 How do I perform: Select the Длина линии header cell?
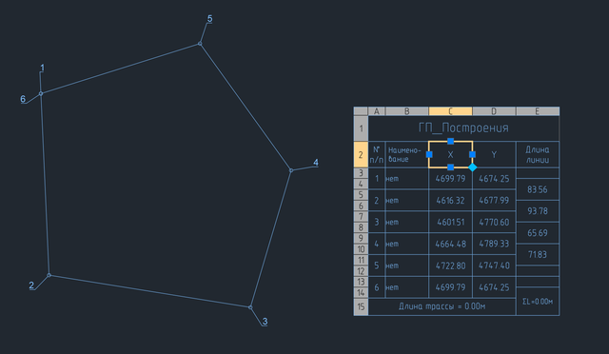click(x=538, y=155)
